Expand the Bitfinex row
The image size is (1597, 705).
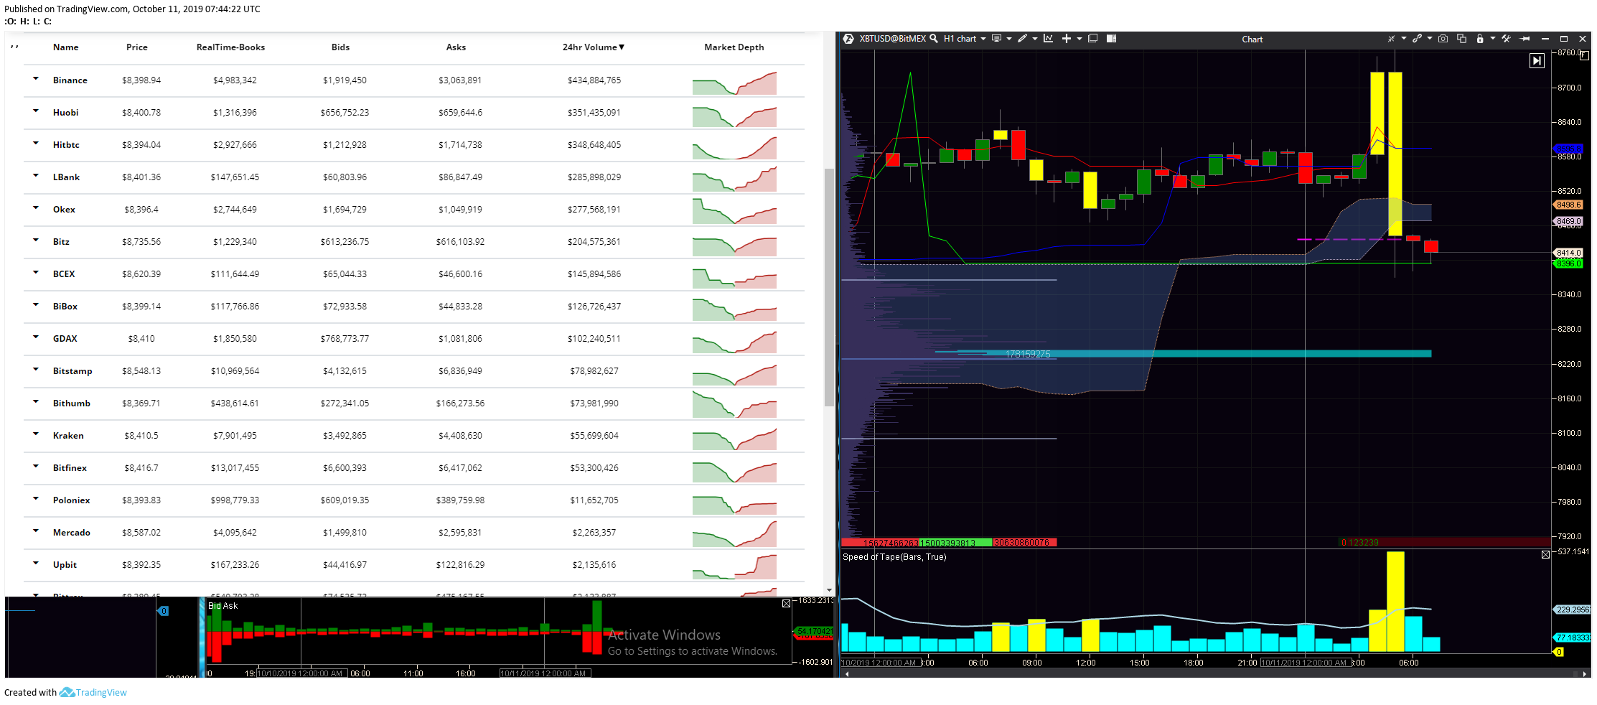(35, 467)
